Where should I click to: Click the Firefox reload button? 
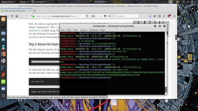[12, 16]
